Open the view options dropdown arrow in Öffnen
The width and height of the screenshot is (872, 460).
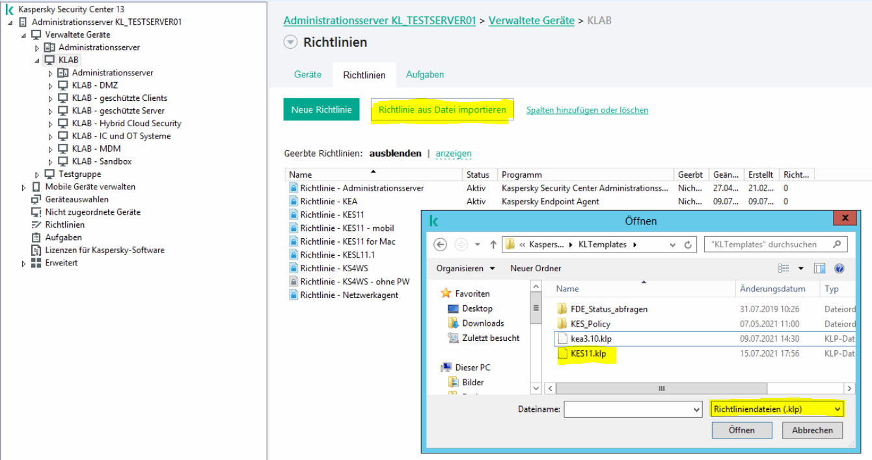(801, 268)
